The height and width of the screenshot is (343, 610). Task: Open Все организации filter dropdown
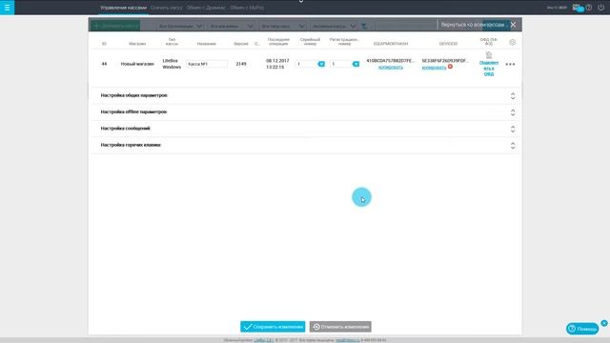[180, 26]
